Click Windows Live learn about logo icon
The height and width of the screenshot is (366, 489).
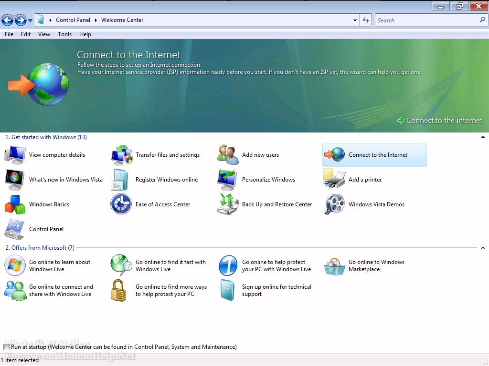click(15, 265)
